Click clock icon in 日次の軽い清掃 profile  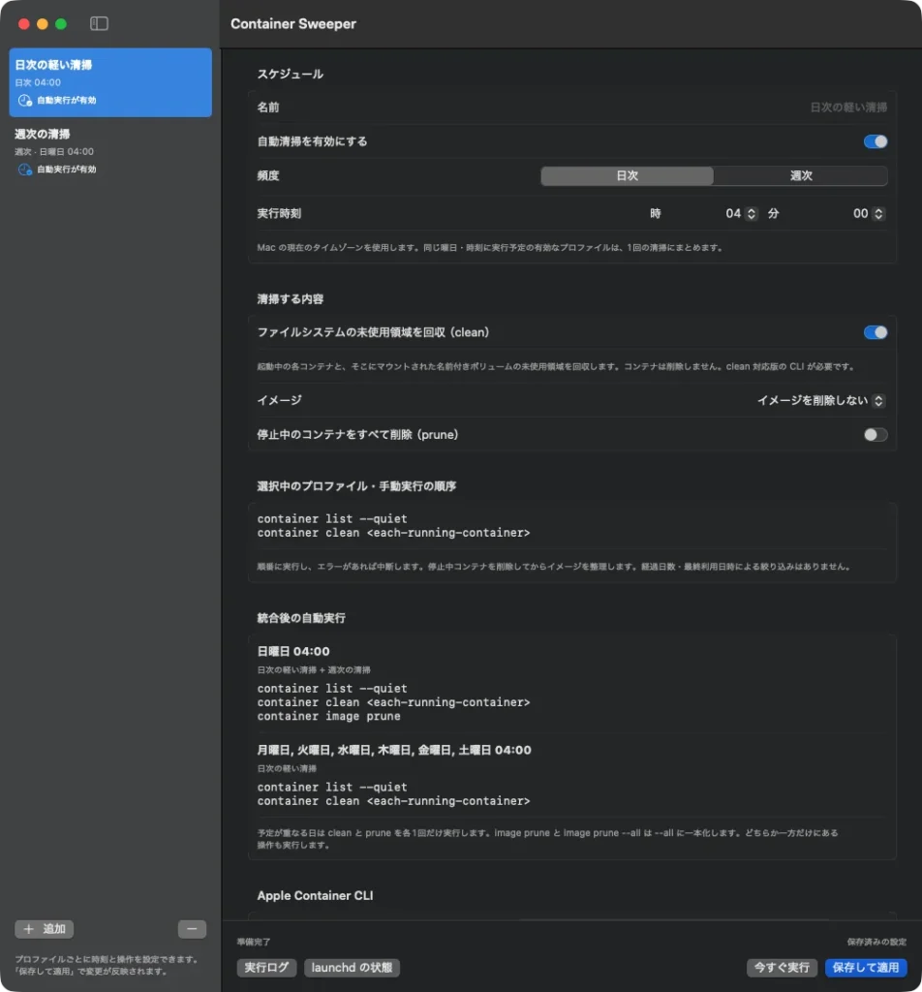24,100
